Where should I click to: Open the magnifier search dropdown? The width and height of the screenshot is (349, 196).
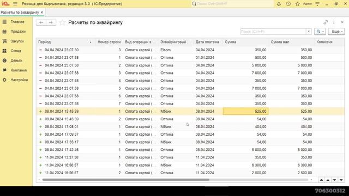click(320, 32)
